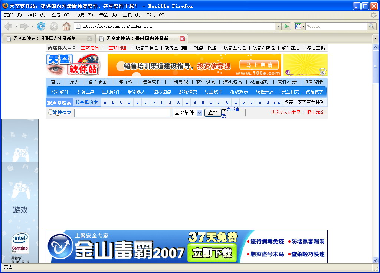Click into the Google search box
Viewport: 380px width, 273px height.
[336, 26]
